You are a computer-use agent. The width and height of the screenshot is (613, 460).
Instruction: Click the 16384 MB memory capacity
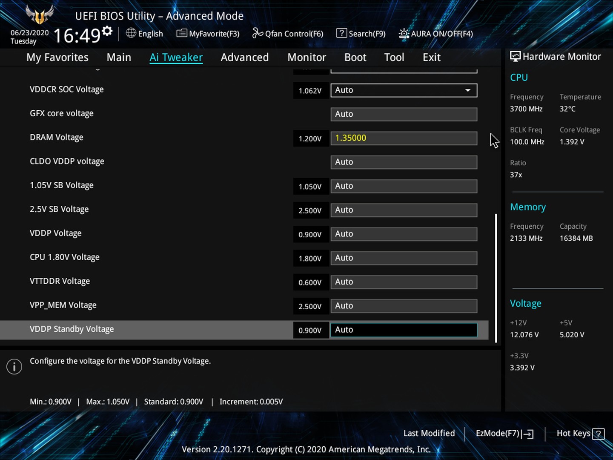click(x=576, y=239)
